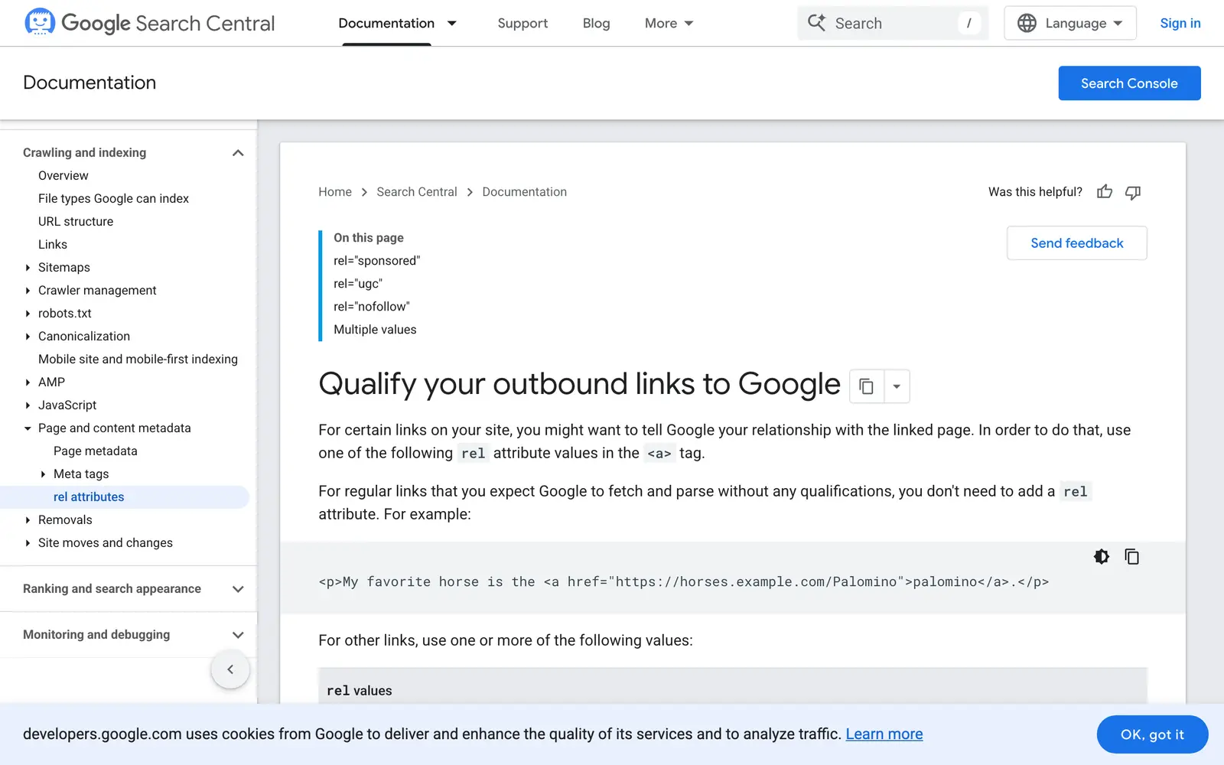Expand the AMP tree item

tap(28, 382)
